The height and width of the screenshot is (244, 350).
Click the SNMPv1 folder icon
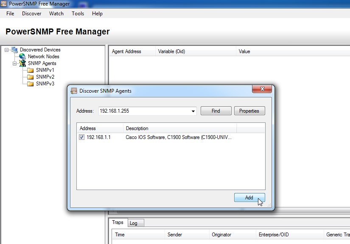pyautogui.click(x=30, y=70)
